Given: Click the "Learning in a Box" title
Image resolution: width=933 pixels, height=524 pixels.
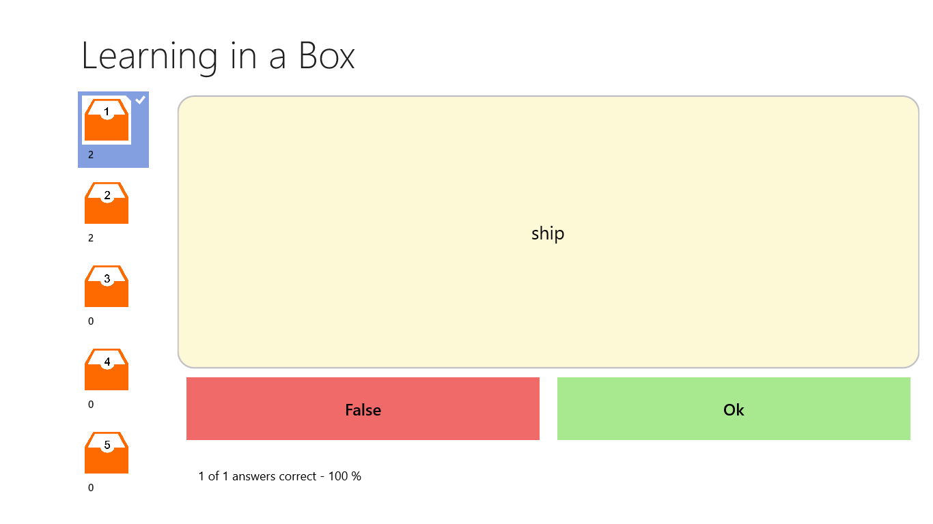Looking at the screenshot, I should (x=218, y=55).
